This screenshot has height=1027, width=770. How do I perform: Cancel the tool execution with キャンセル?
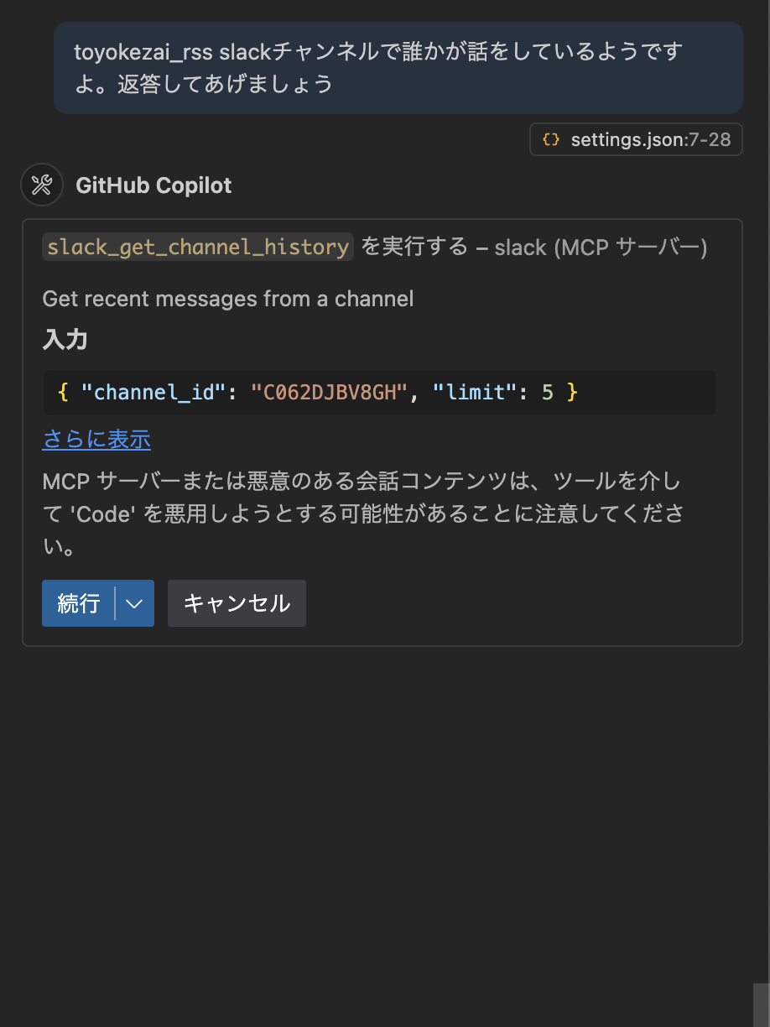click(237, 602)
